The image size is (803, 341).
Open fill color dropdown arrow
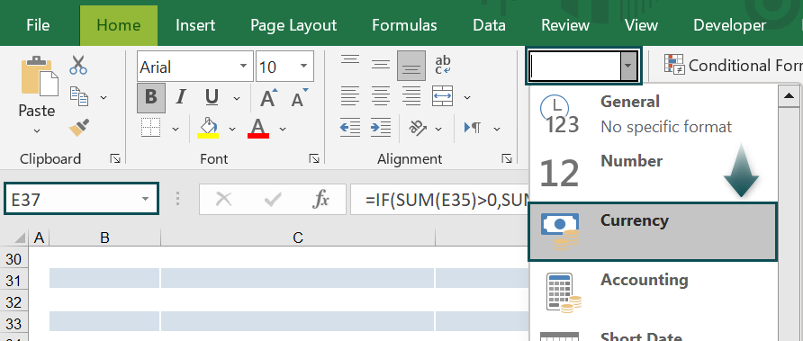(x=232, y=129)
